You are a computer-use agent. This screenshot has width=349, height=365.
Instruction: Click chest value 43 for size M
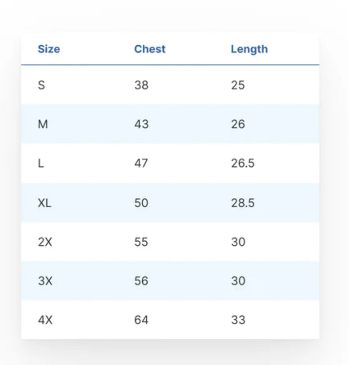click(x=141, y=124)
